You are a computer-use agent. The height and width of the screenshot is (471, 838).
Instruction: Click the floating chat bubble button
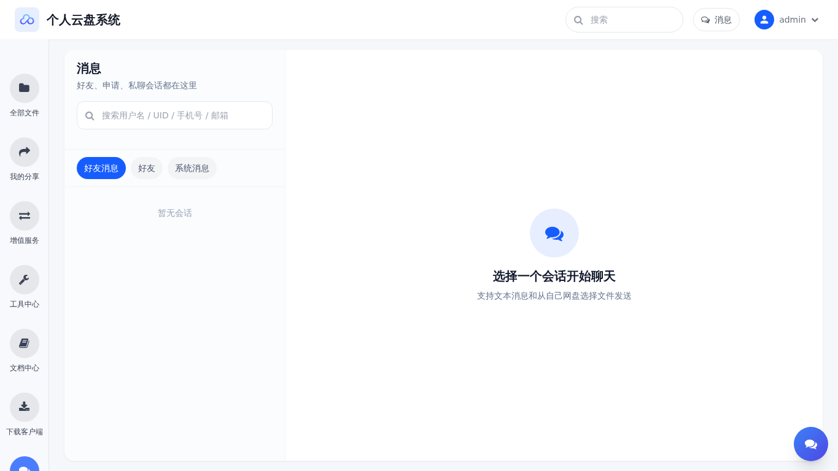[x=811, y=444]
